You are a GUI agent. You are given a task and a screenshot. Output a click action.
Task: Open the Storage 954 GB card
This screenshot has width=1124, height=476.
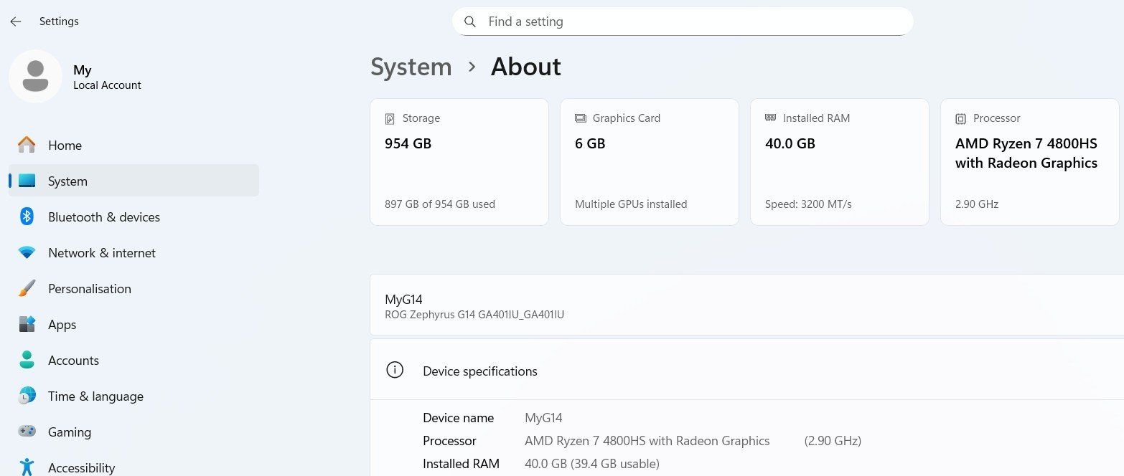click(x=459, y=162)
